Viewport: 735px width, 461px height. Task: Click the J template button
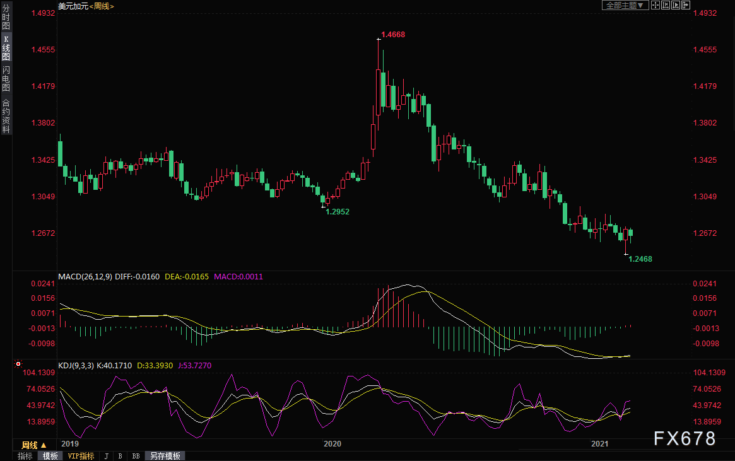tap(107, 456)
